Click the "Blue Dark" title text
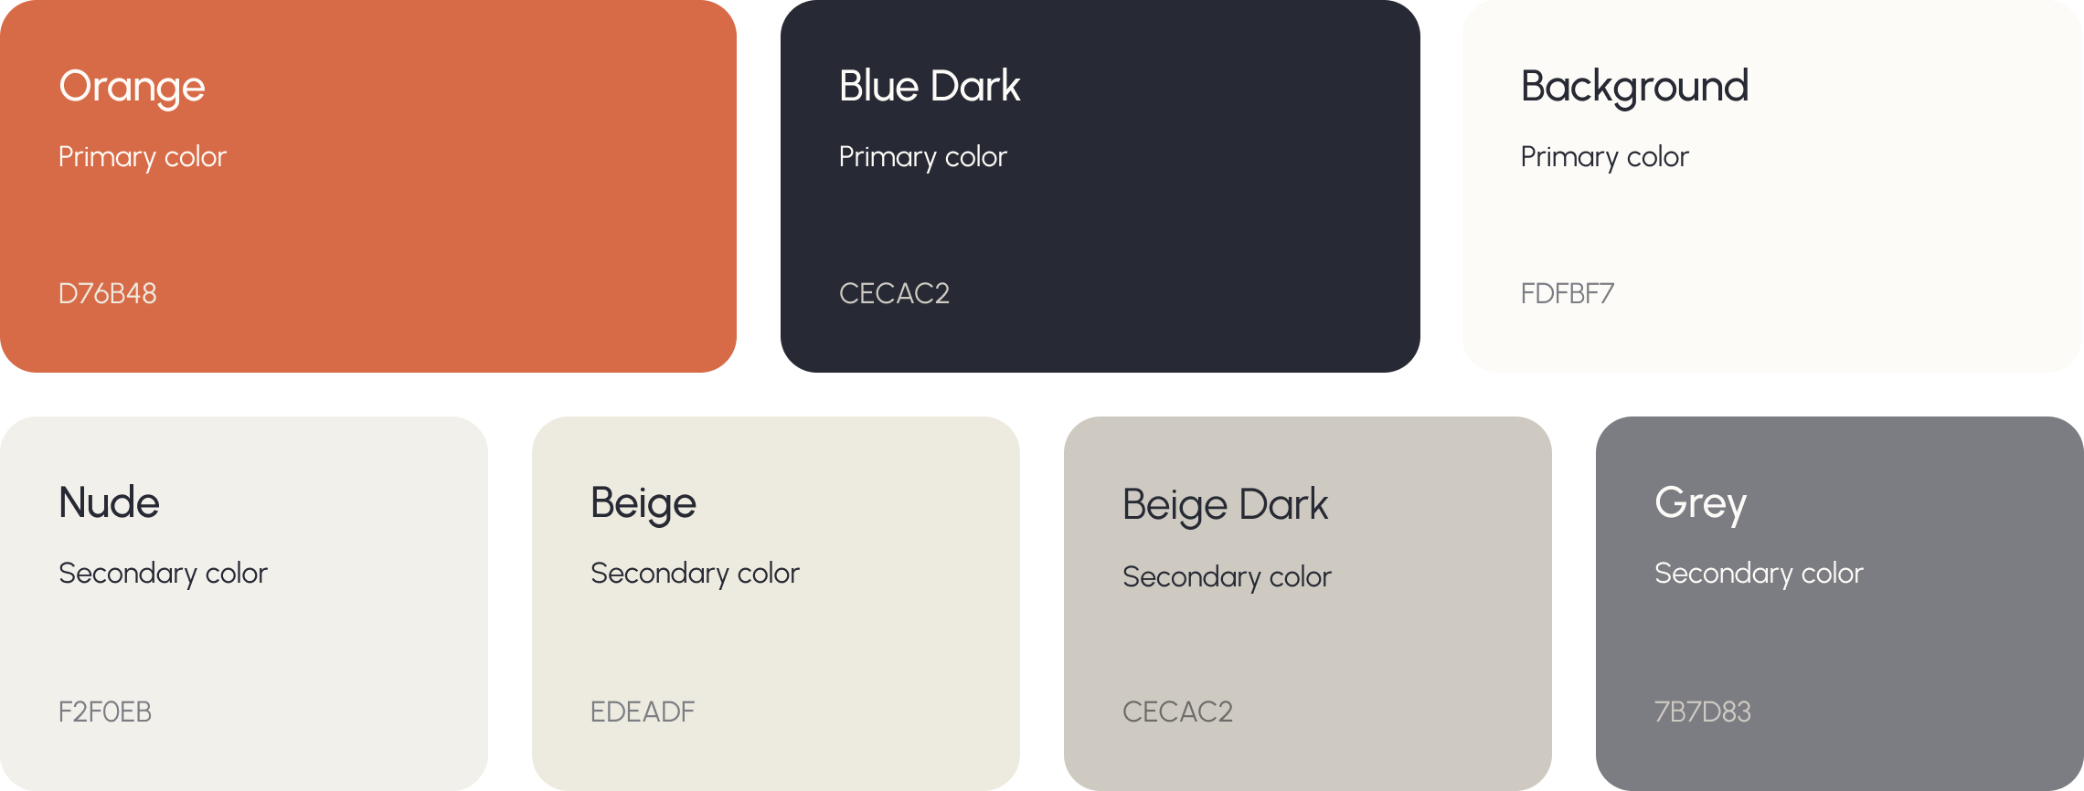This screenshot has height=791, width=2084. pyautogui.click(x=930, y=86)
